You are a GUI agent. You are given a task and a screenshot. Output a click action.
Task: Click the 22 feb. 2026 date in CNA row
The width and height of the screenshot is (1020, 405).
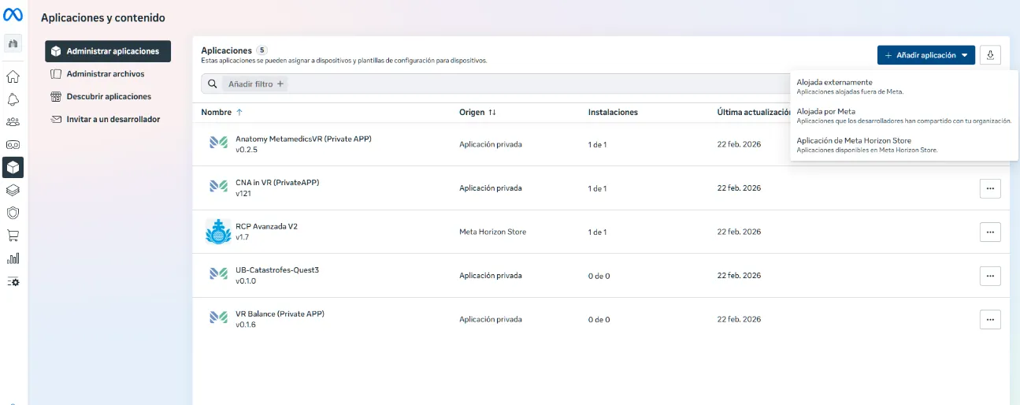(x=739, y=188)
